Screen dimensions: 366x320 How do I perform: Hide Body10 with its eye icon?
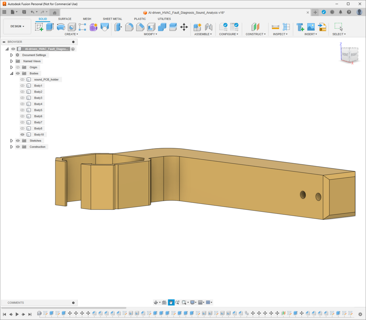22,135
